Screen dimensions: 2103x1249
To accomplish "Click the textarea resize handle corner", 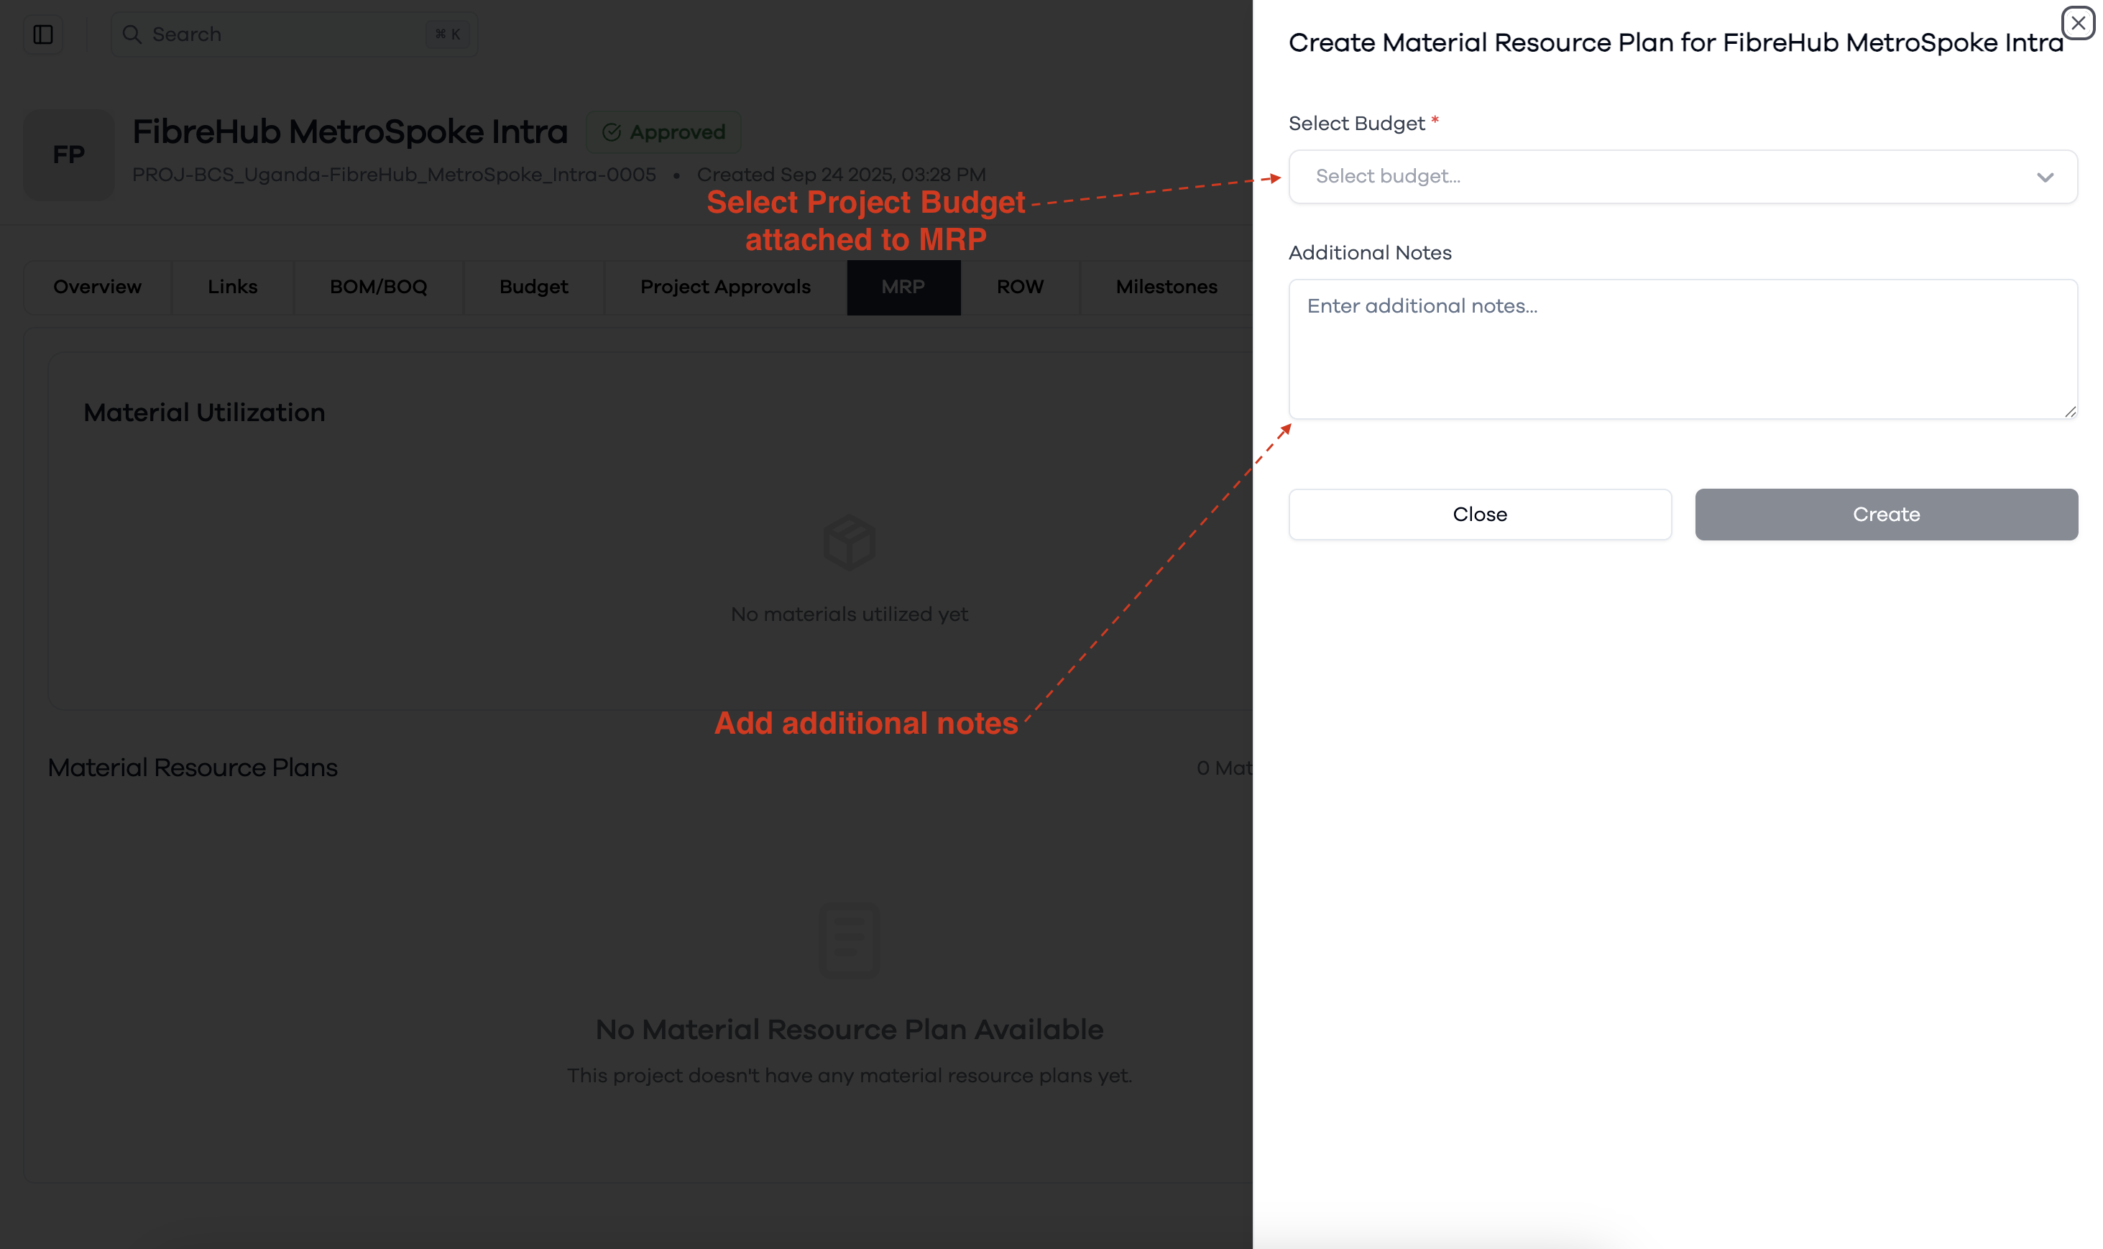I will pyautogui.click(x=2070, y=412).
